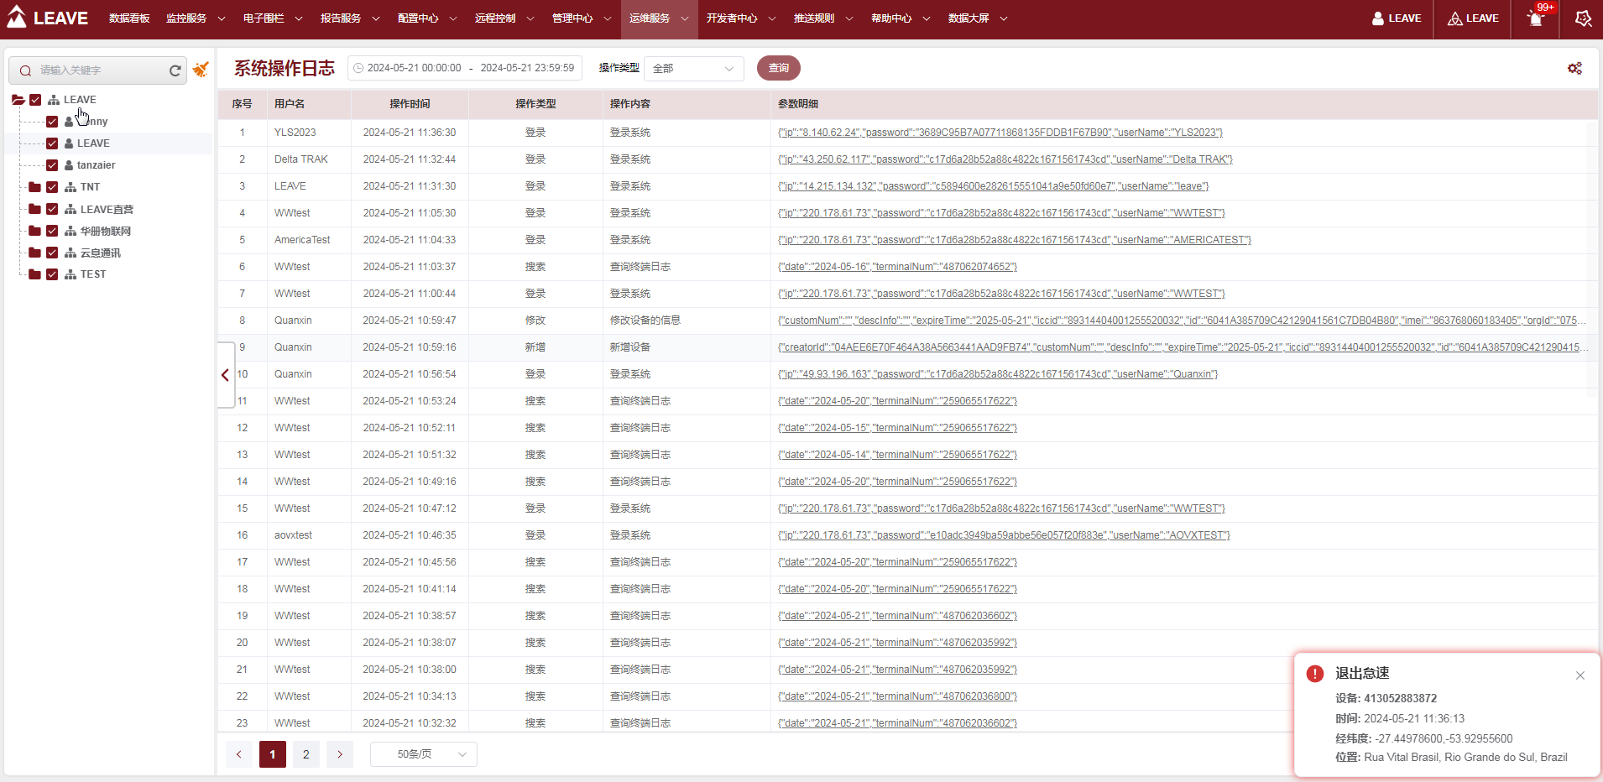Screen dimensions: 1603x782
Task: Click the keyword search input field
Action: (x=99, y=70)
